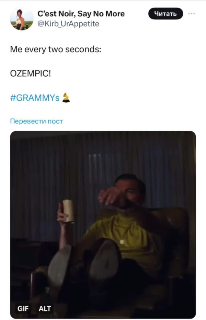206x320 pixels.
Task: Click the golden gramophone emoji after #GRAMMYs
Action: [66, 98]
